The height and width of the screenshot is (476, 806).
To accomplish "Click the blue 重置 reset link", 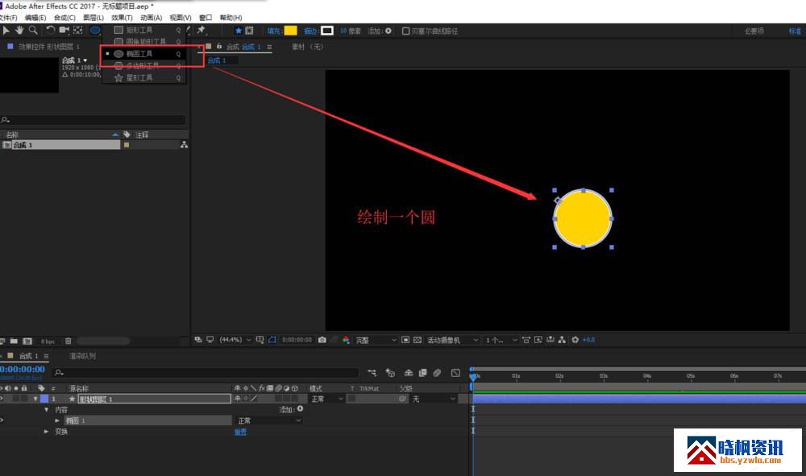I will coord(240,433).
